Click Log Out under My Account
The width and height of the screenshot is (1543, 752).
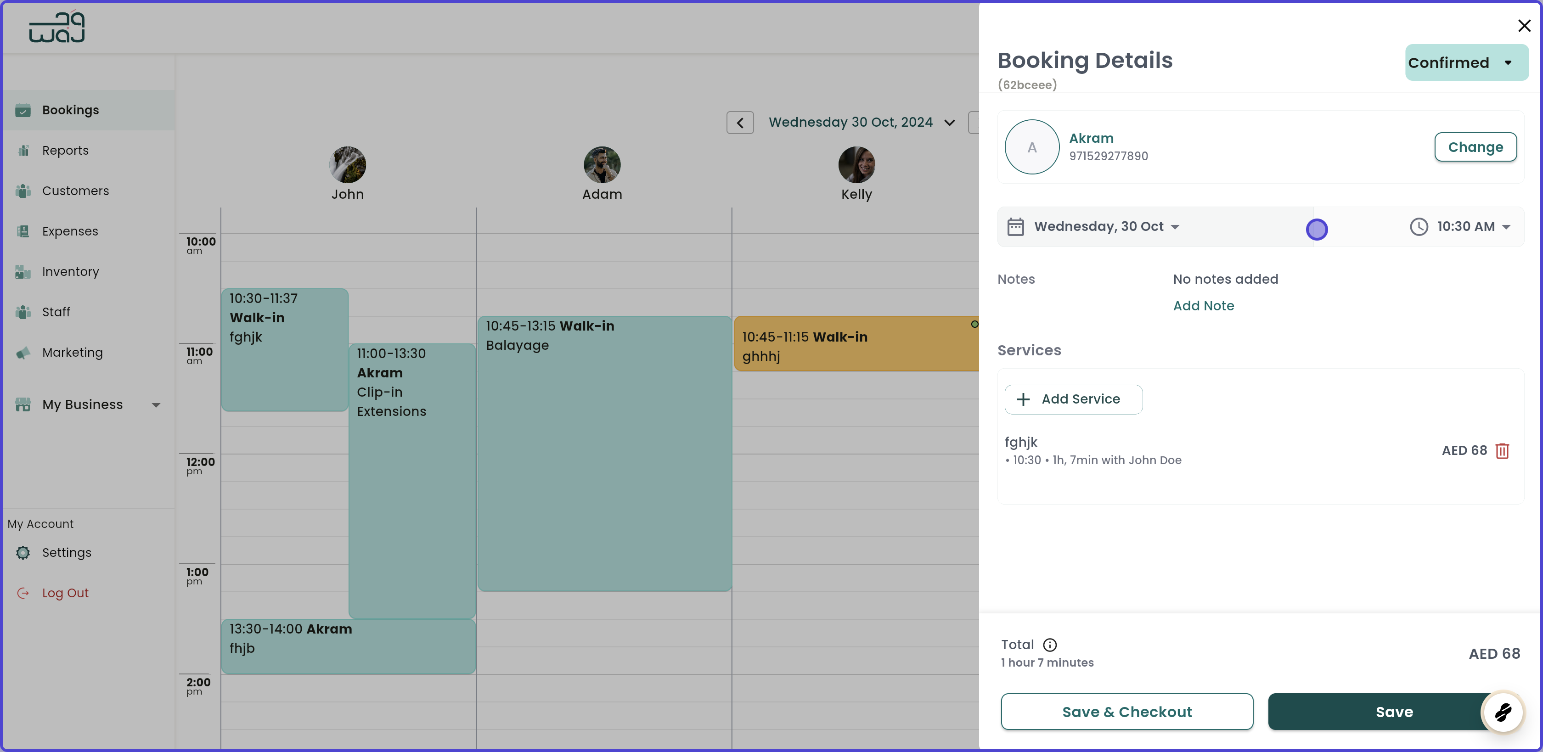tap(65, 593)
